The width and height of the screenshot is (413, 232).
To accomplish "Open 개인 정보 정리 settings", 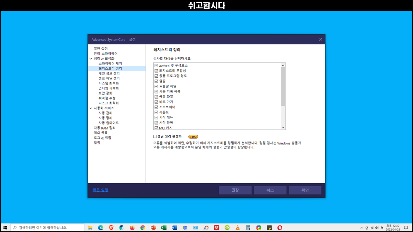I will pyautogui.click(x=109, y=73).
